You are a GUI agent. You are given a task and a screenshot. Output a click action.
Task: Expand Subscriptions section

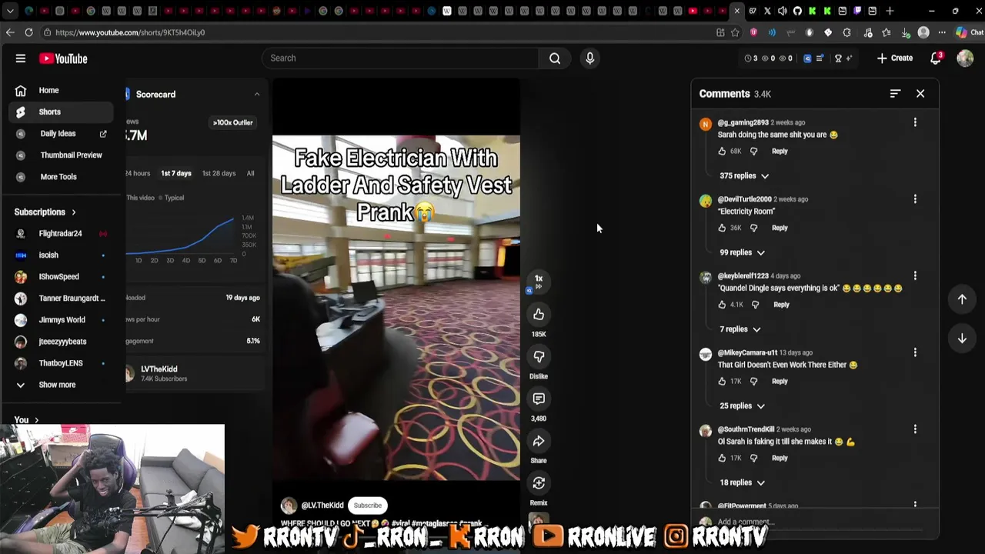click(45, 212)
